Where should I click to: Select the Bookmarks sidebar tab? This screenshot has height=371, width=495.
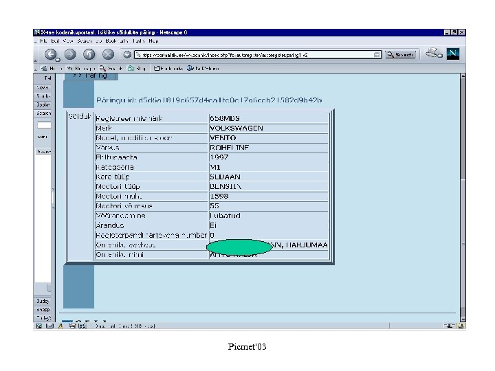43,104
